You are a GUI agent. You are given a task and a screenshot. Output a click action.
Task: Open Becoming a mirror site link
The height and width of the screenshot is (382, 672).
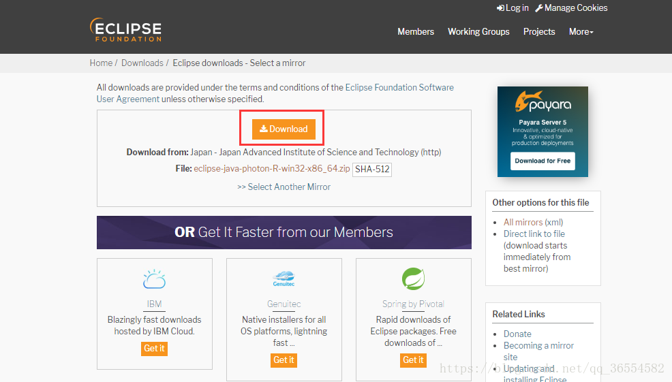[x=538, y=351]
